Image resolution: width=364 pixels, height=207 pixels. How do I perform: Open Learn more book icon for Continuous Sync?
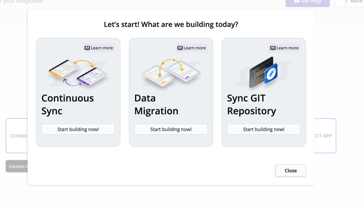click(87, 48)
